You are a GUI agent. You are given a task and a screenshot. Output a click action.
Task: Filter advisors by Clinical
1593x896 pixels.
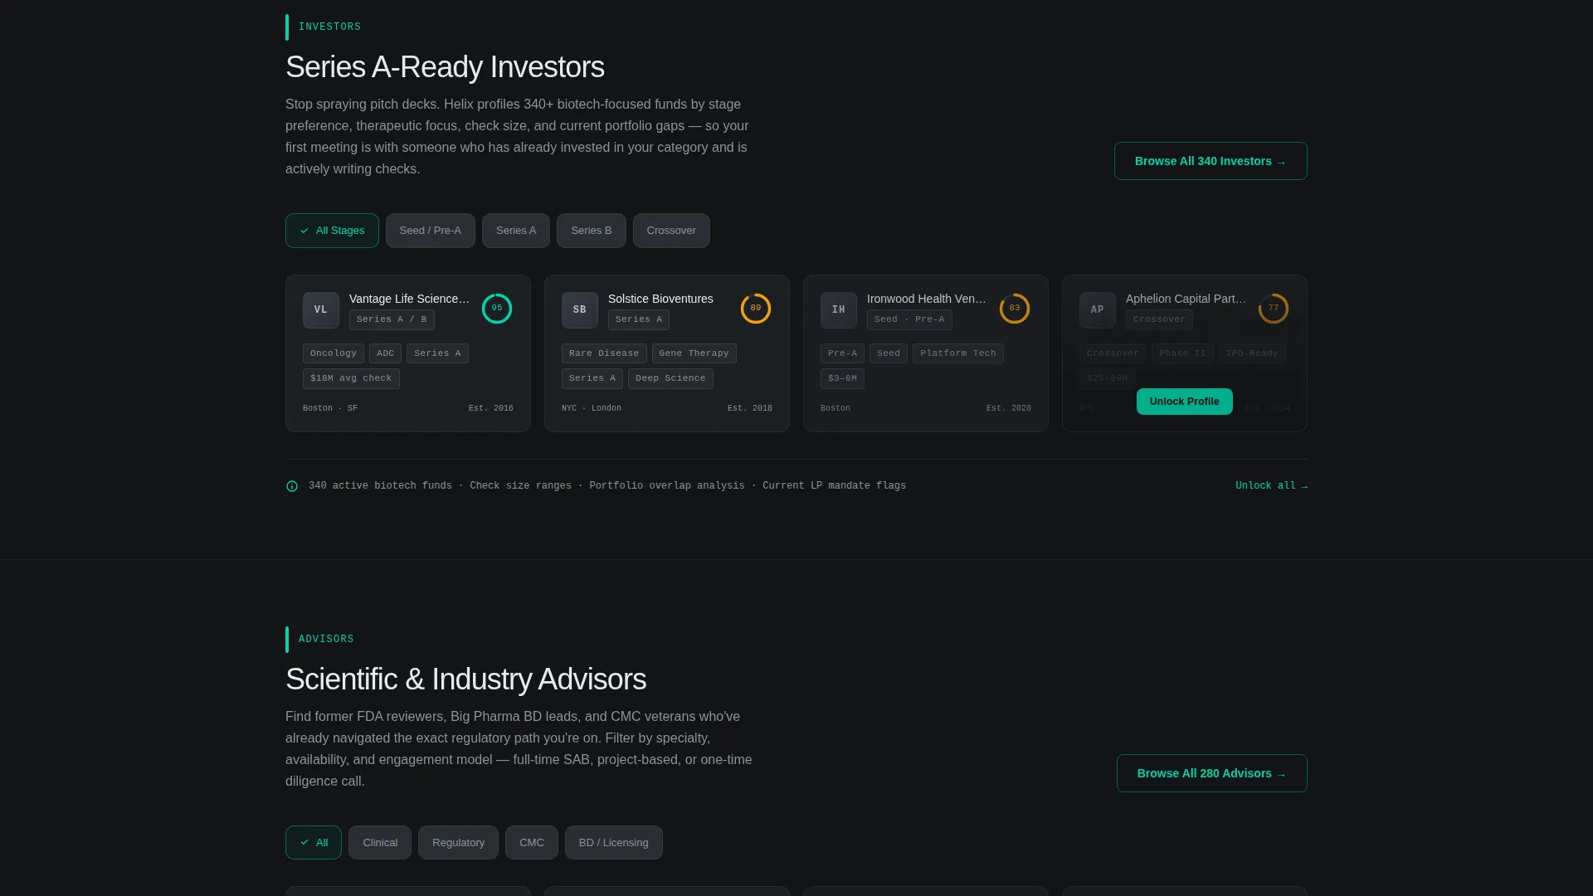pyautogui.click(x=380, y=843)
